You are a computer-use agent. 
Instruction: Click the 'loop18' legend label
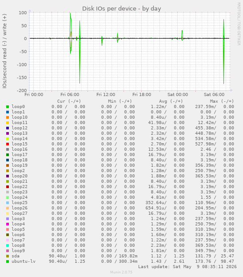tap(20, 160)
